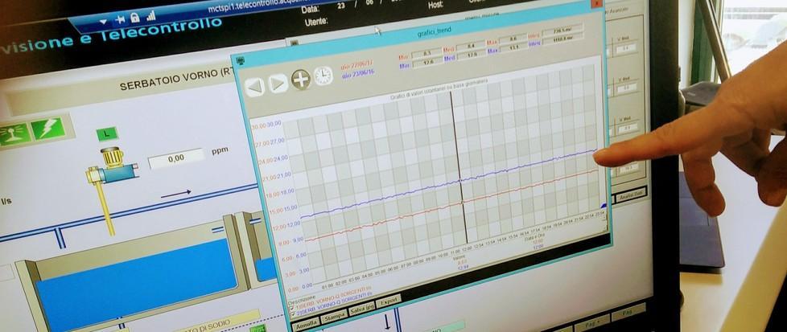Toggle the red 1)SERB. VORNO-Q SORGENTI checkbox
Image resolution: width=787 pixels, height=332 pixels.
click(x=290, y=308)
